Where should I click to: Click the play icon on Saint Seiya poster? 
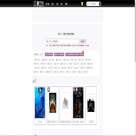pyautogui.click(x=74, y=90)
